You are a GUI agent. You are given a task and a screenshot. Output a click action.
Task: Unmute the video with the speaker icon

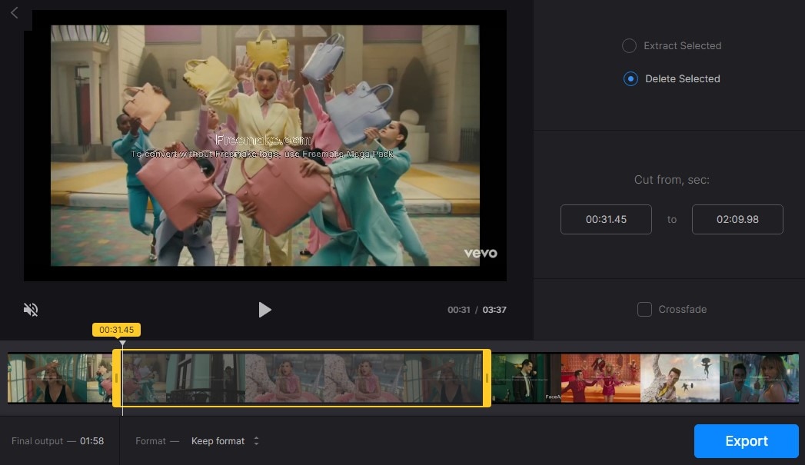[x=31, y=310]
